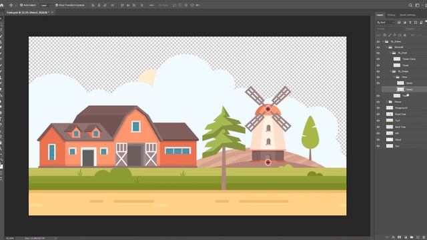Click delete layer trash icon
The width and height of the screenshot is (427, 240).
[424, 237]
